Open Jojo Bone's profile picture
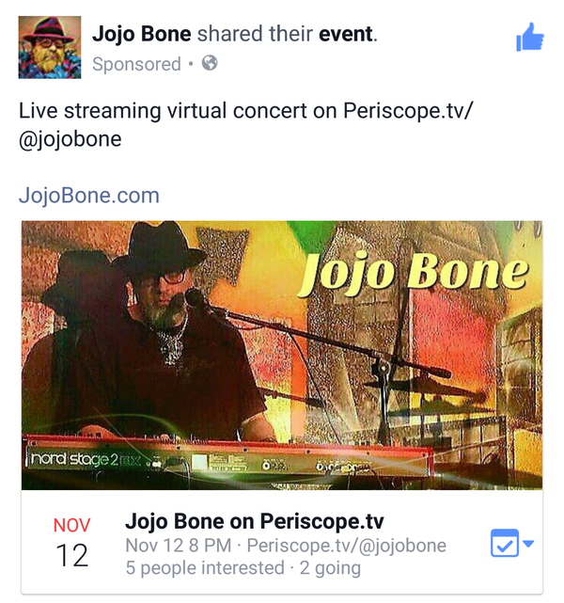This screenshot has height=603, width=564. (x=50, y=47)
